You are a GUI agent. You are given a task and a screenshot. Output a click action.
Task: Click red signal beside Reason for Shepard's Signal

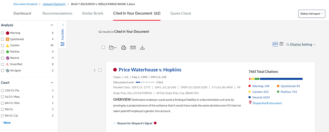coord(155,123)
